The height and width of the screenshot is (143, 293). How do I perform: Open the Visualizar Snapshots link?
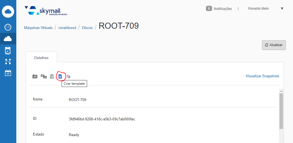pyautogui.click(x=262, y=76)
